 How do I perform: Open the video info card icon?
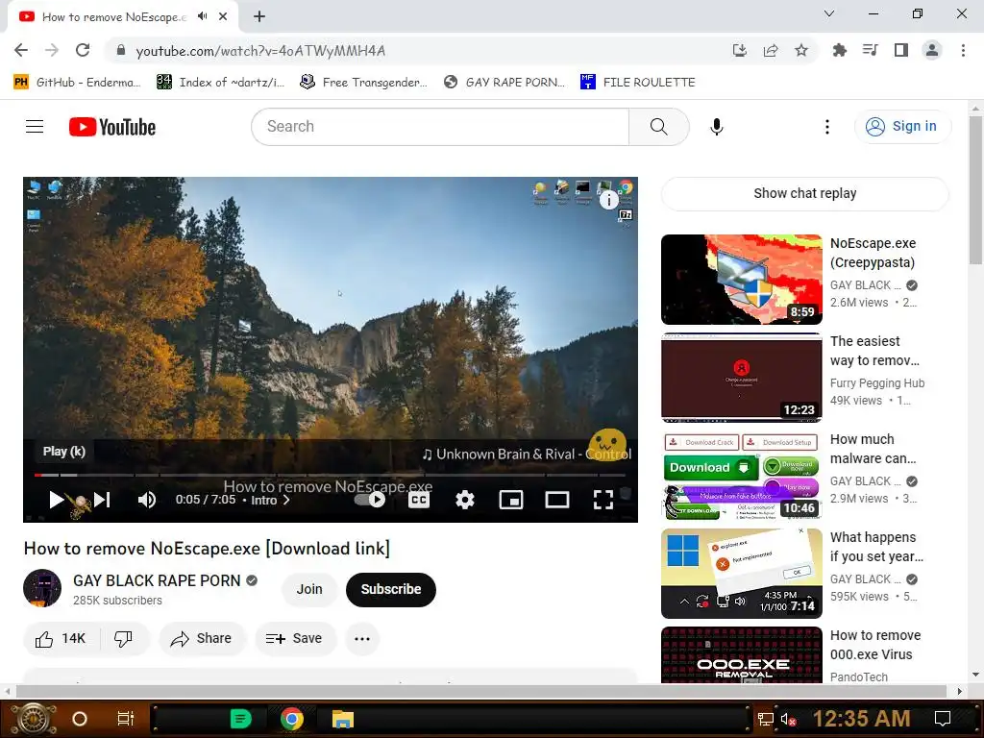(608, 200)
